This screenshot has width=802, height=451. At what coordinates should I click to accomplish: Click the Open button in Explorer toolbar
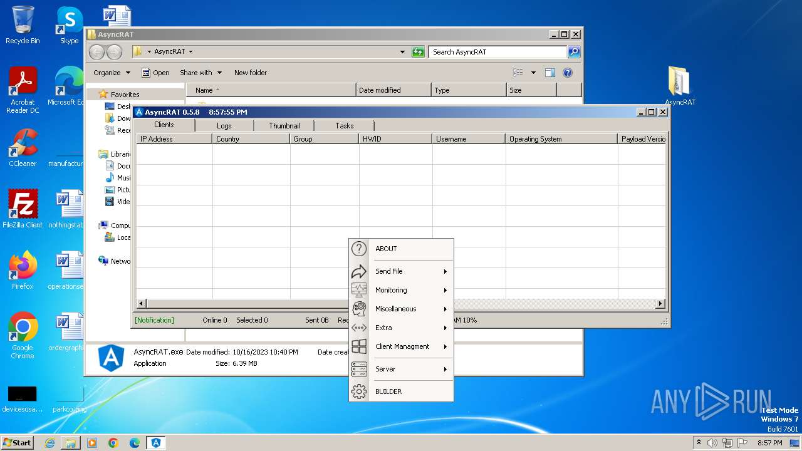155,73
